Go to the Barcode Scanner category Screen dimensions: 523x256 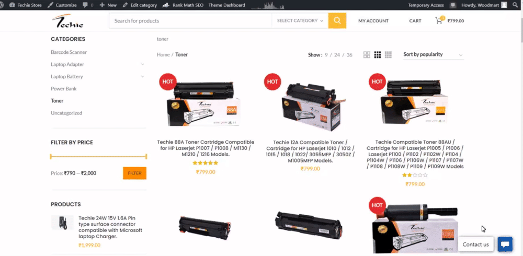[x=69, y=52]
